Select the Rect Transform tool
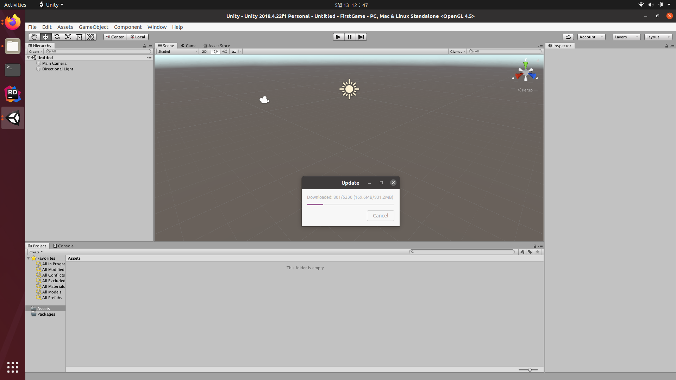This screenshot has height=380, width=676. tap(80, 37)
